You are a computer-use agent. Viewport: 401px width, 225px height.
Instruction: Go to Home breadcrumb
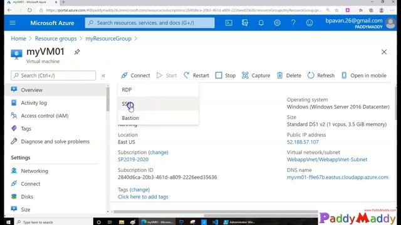(18, 39)
